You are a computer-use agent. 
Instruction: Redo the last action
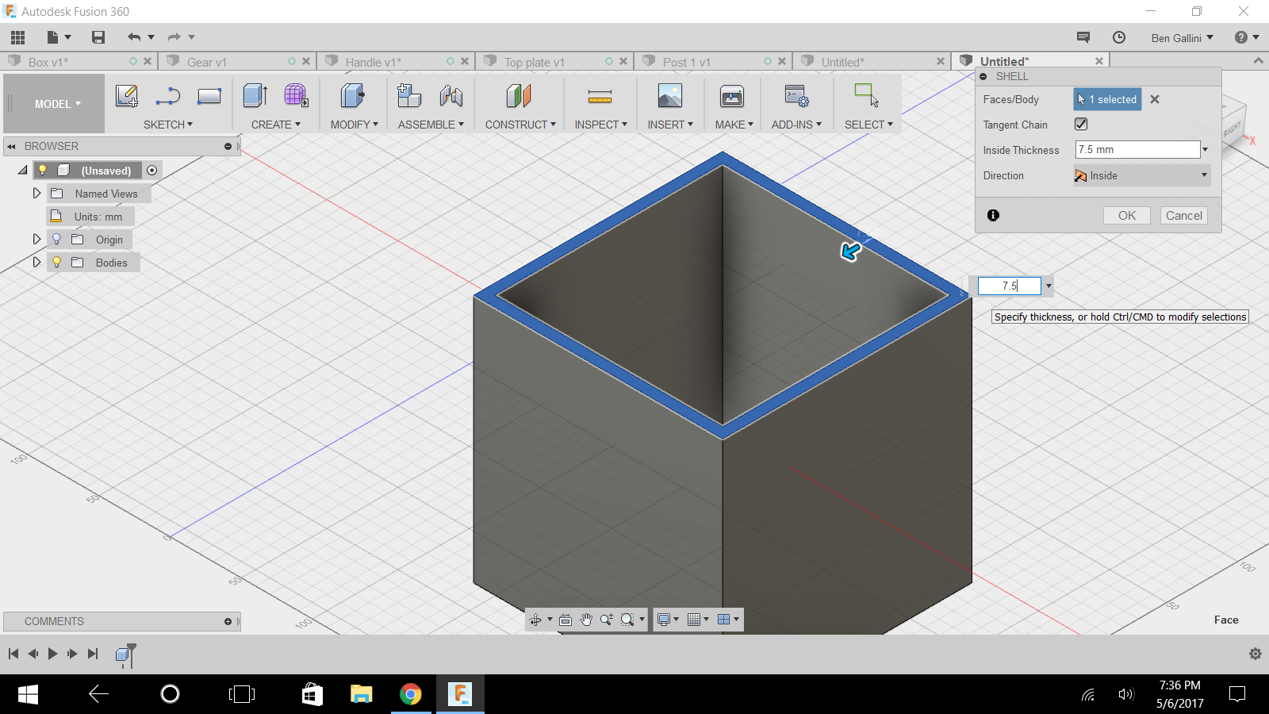click(174, 37)
